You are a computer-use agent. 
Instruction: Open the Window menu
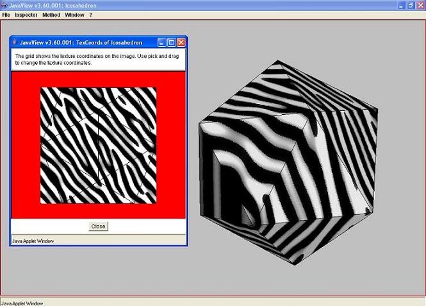click(74, 14)
